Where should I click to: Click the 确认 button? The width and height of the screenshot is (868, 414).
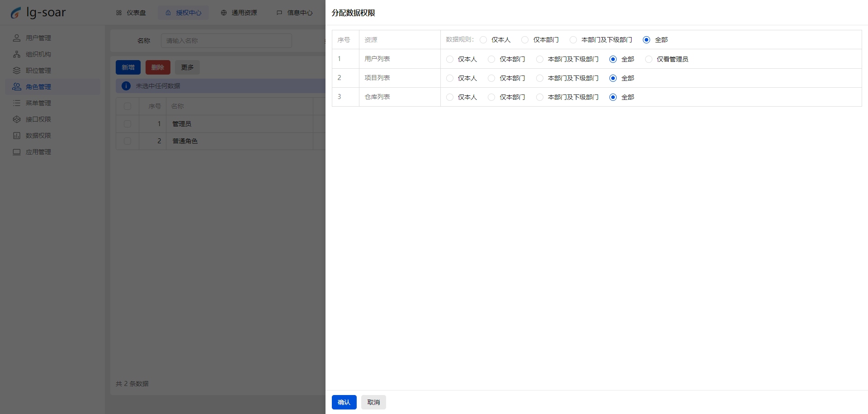344,402
